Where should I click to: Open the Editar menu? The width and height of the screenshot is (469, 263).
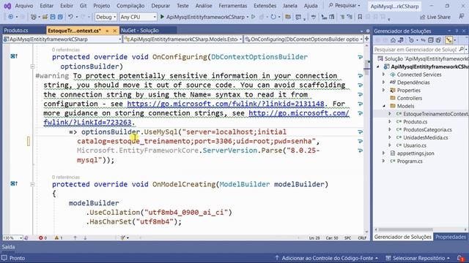(46, 6)
